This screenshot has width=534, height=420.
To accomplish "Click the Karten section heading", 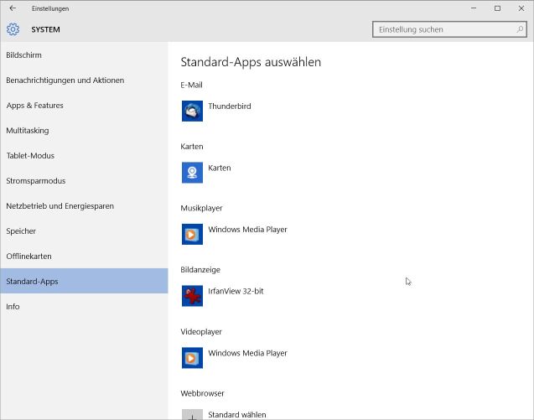I will click(192, 147).
